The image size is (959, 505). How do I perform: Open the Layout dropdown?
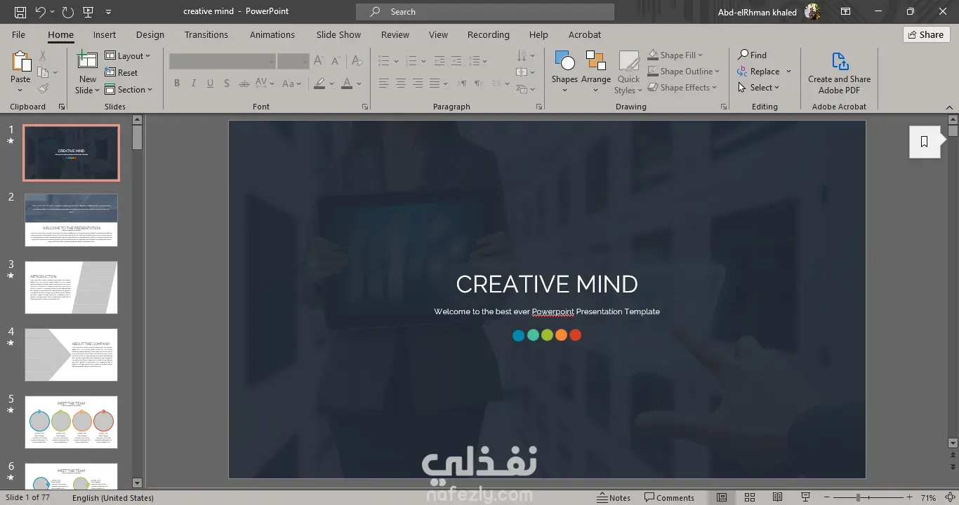[x=128, y=55]
